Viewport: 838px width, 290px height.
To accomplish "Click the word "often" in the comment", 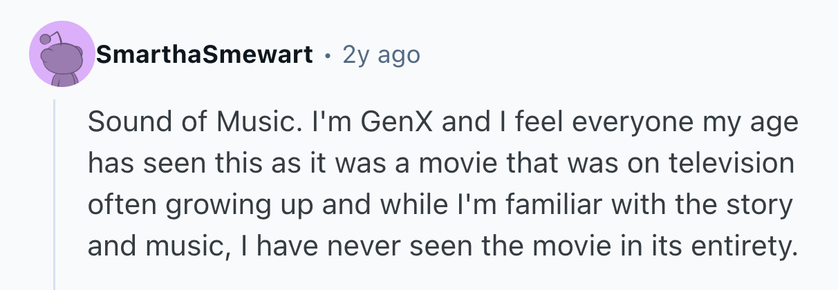I will (x=113, y=205).
